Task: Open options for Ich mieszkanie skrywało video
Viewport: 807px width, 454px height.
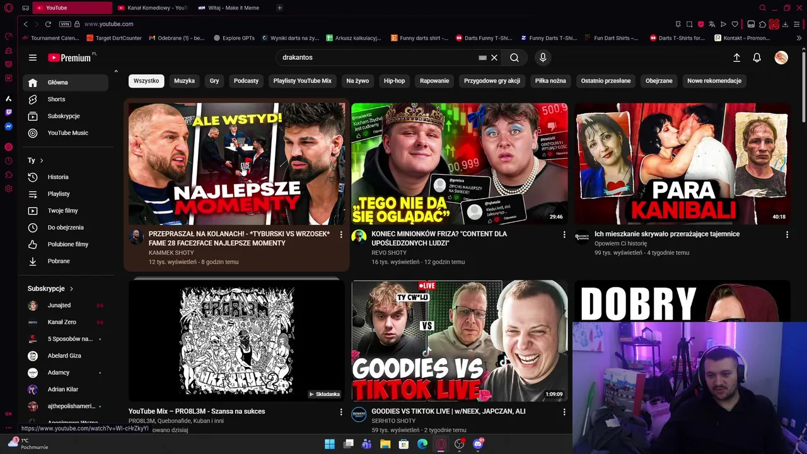Action: (787, 235)
